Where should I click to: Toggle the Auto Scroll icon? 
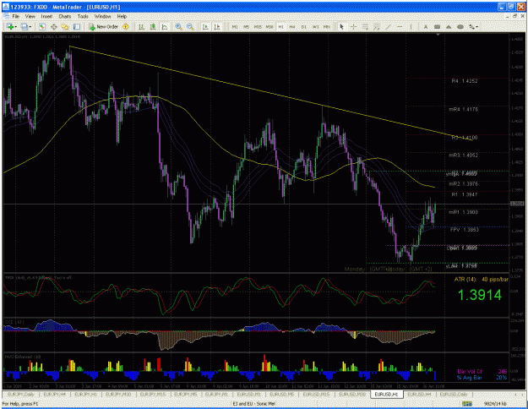click(x=204, y=26)
